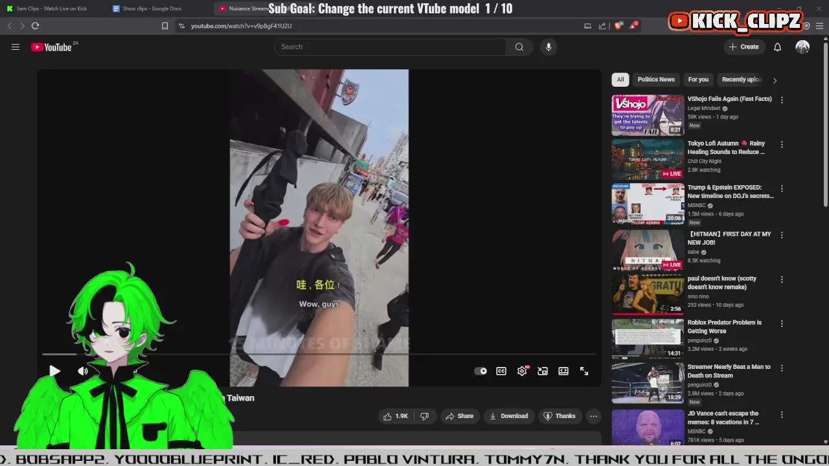Screen dimensions: 829x466
Task: Go to YouTube home via logo
Action: tap(51, 47)
